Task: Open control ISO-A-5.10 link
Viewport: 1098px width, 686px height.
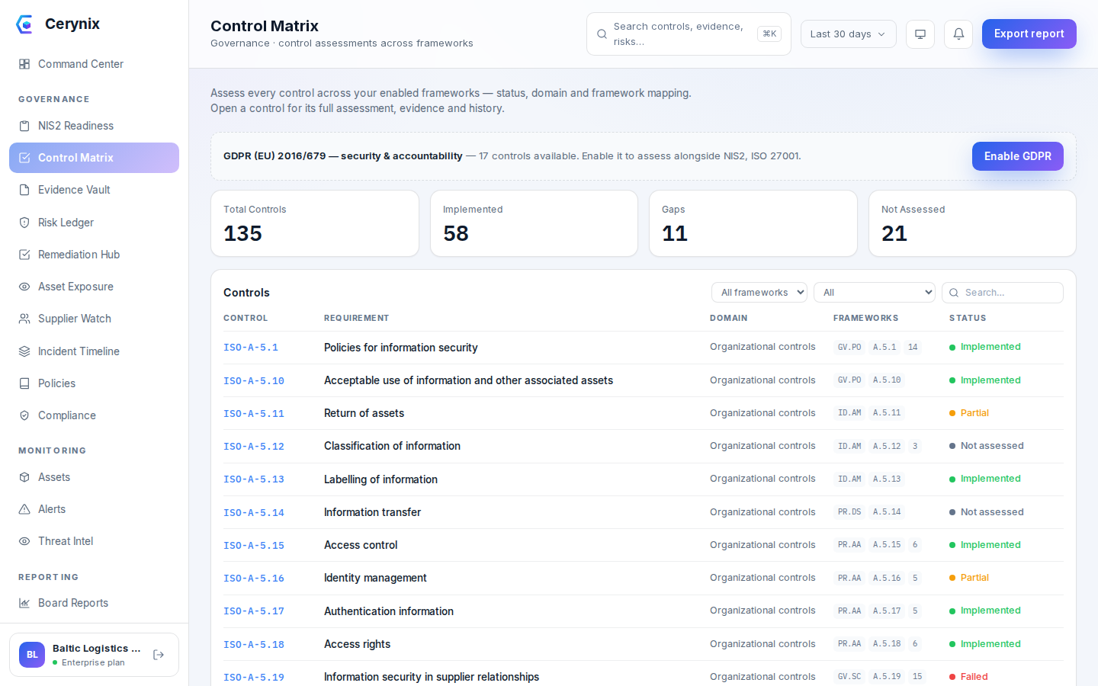Action: [x=254, y=380]
